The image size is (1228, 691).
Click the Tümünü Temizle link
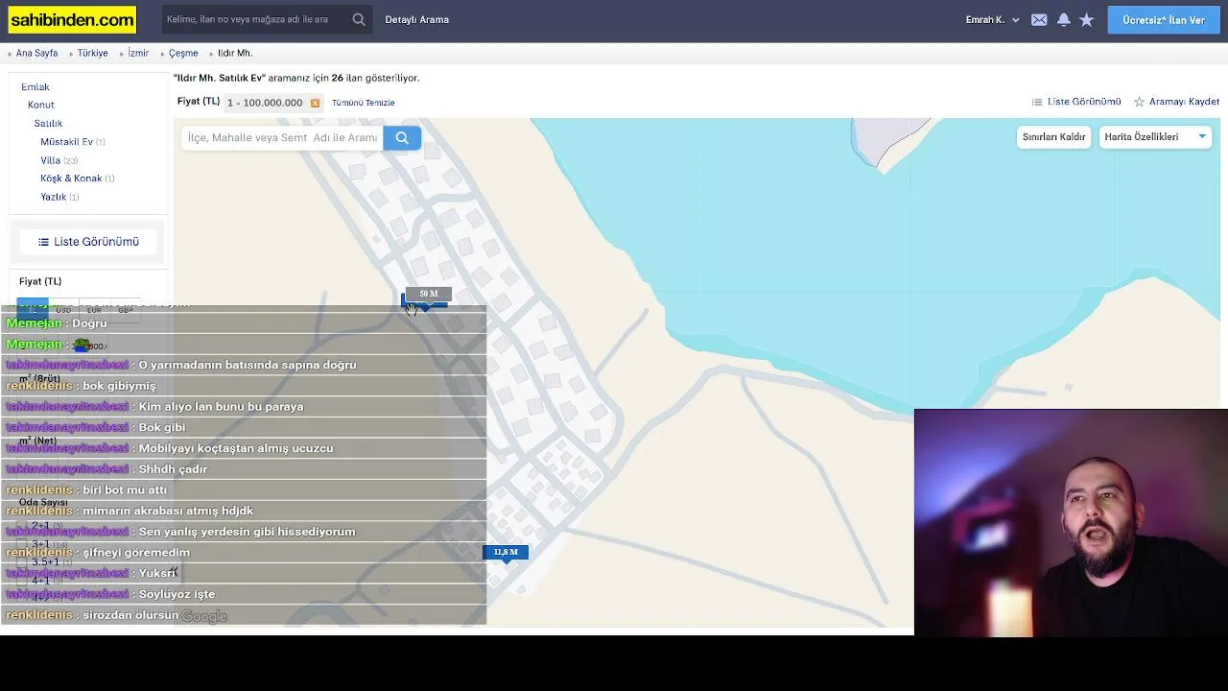click(364, 103)
